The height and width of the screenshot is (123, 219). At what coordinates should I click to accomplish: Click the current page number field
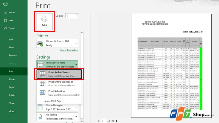(104, 121)
